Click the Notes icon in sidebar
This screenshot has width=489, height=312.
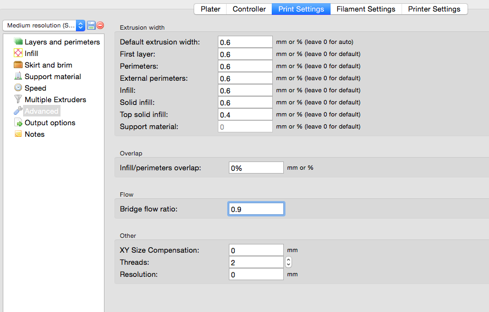point(18,134)
